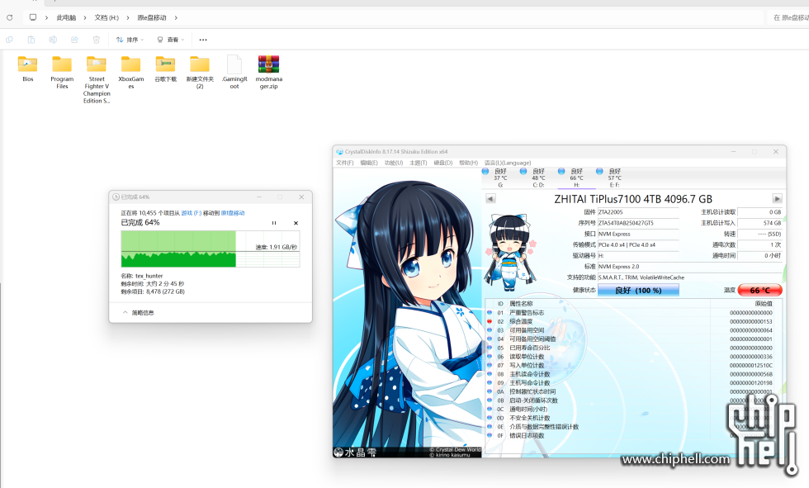This screenshot has height=488, width=809.
Task: Click the 良好 (100%) health status button
Action: [x=637, y=290]
